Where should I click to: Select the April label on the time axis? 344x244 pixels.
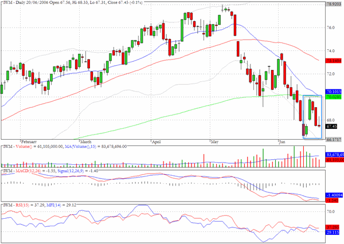pos(157,141)
